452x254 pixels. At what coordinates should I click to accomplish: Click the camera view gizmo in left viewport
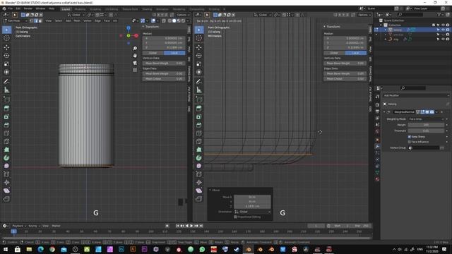[135, 63]
